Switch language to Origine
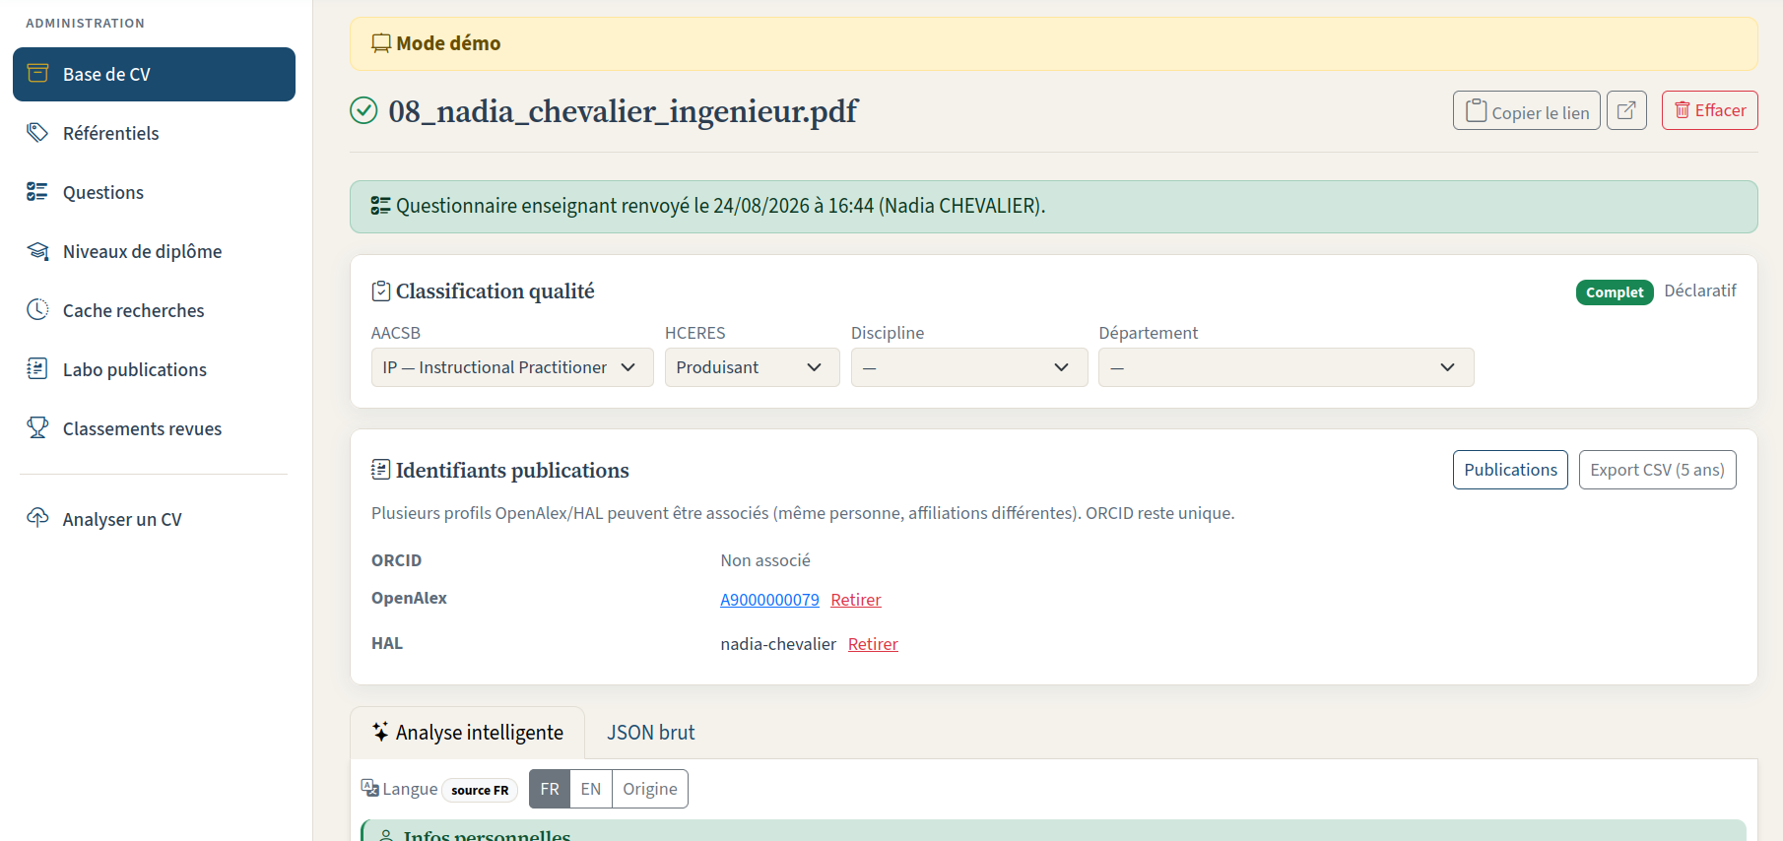The width and height of the screenshot is (1783, 841). tap(650, 789)
